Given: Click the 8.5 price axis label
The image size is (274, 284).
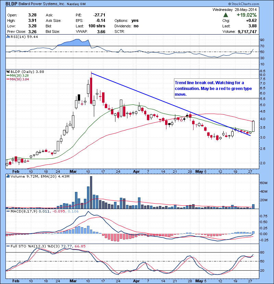Looking at the screenshot, I should click(263, 71).
